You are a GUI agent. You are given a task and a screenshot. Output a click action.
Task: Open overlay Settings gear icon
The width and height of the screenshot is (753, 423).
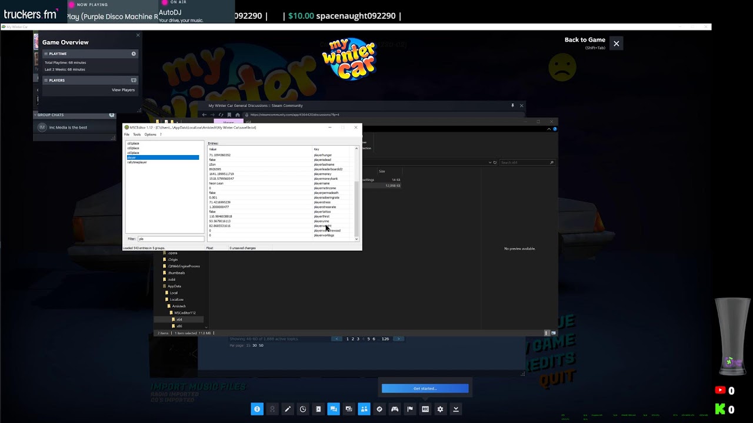pyautogui.click(x=440, y=409)
